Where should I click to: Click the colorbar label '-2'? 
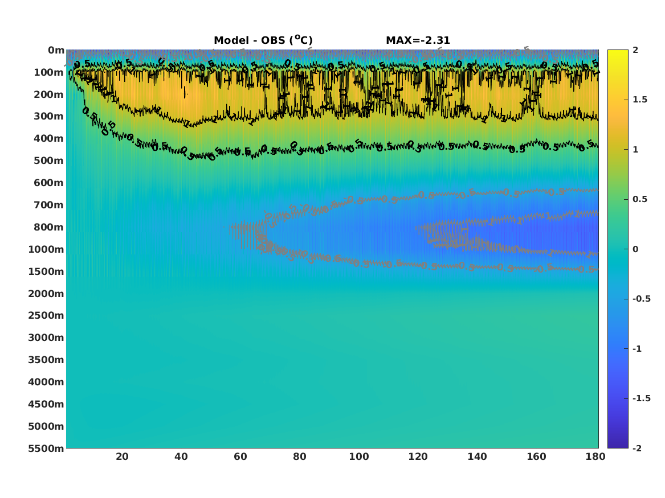click(637, 448)
